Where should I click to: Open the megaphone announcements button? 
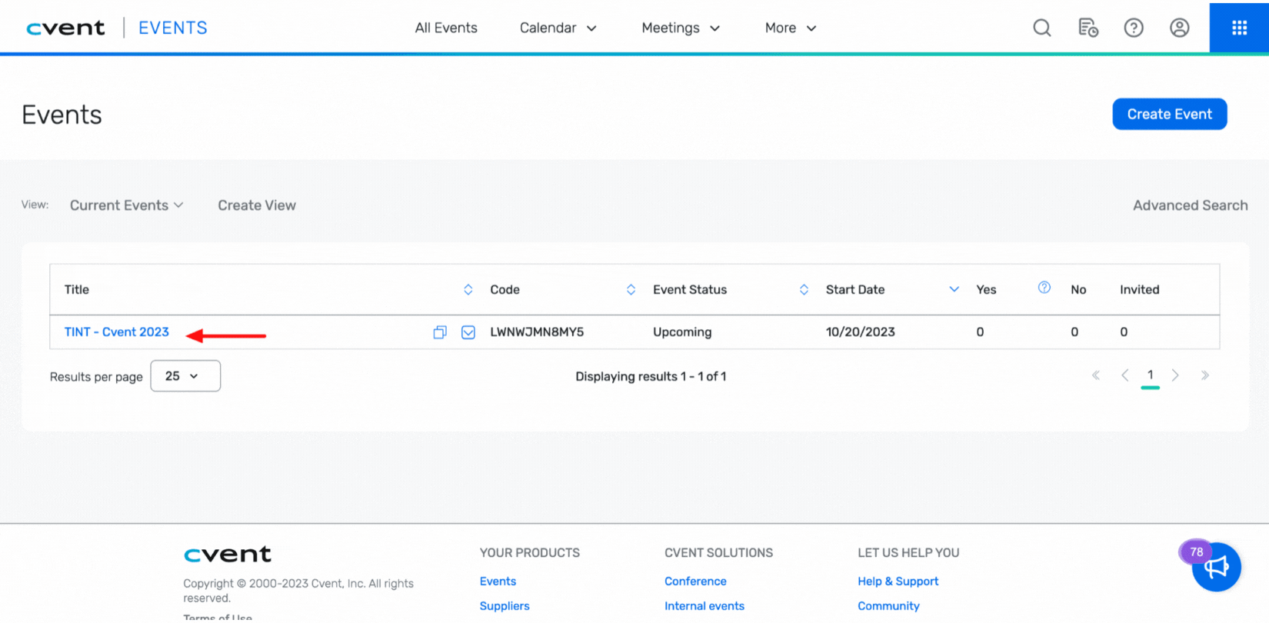1217,568
